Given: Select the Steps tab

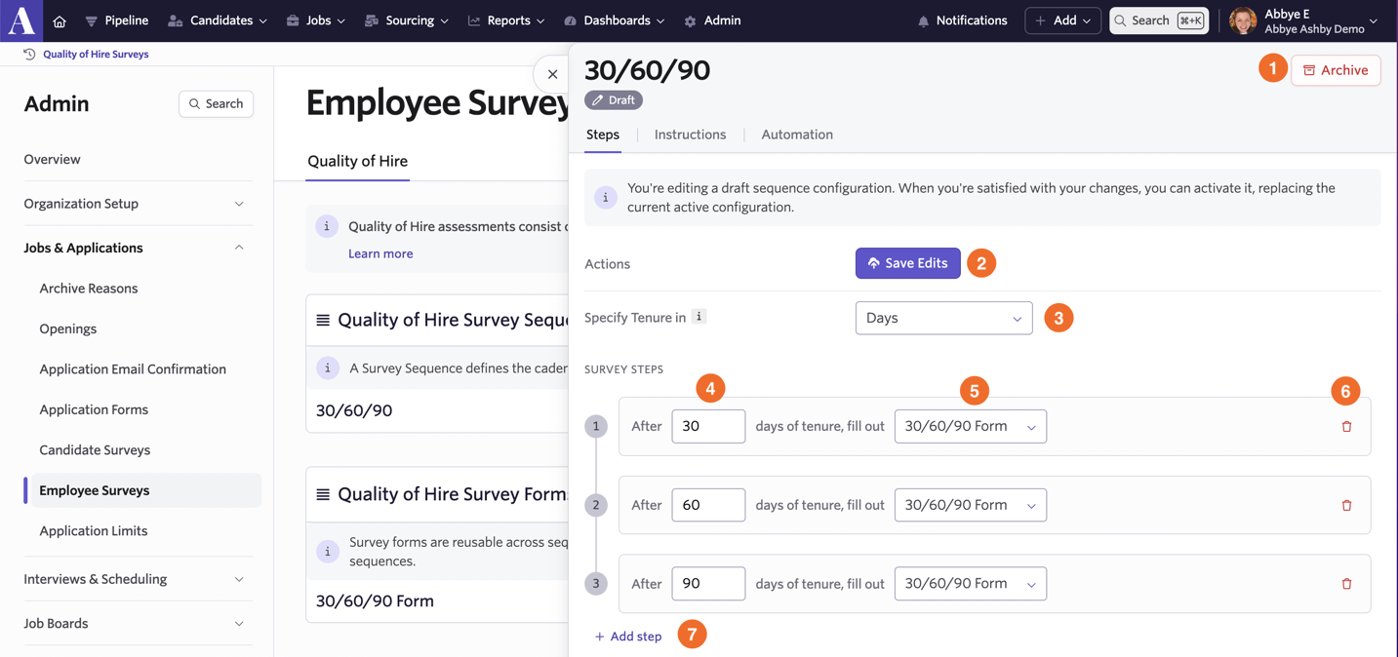Looking at the screenshot, I should pyautogui.click(x=603, y=135).
